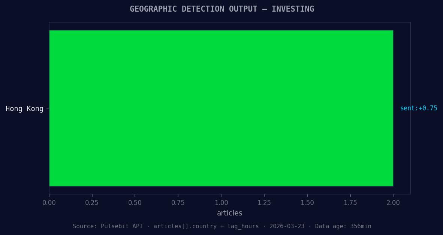Select the 0.00 tick label
Screen dimensions: 443x235
[49, 202]
